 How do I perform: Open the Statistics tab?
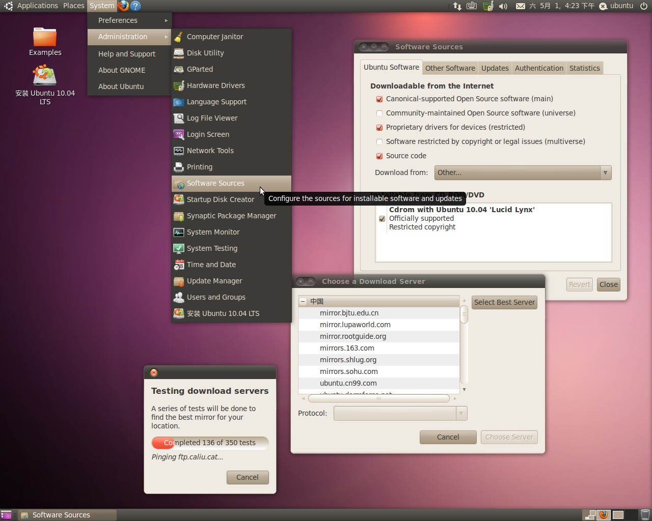(584, 68)
